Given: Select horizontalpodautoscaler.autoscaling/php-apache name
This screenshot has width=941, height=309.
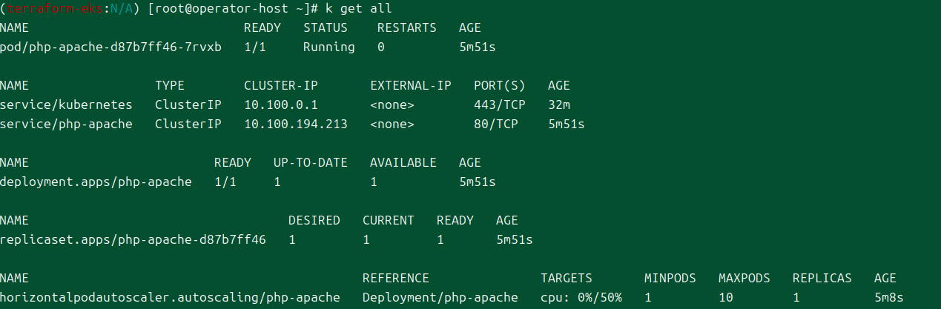Looking at the screenshot, I should click(170, 298).
